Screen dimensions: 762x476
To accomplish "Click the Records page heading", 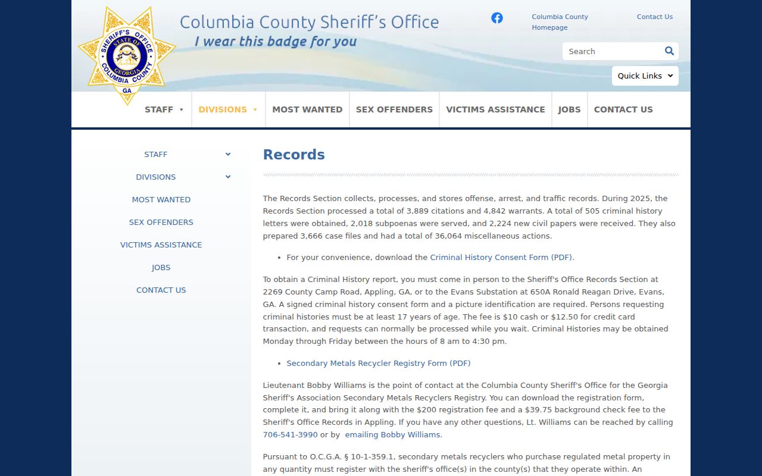I will point(294,155).
